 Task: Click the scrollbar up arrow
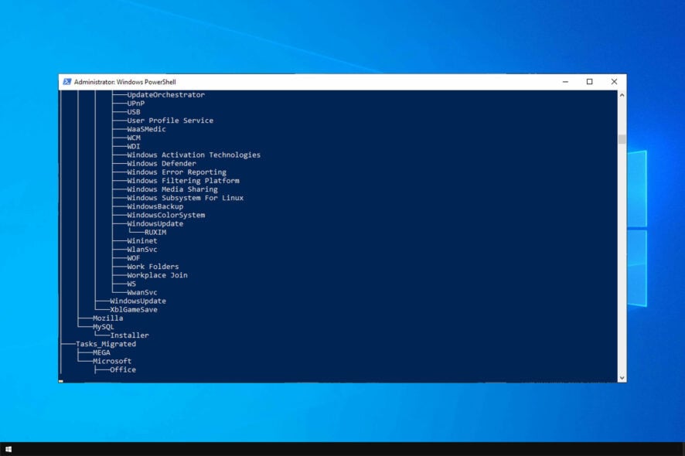pos(620,96)
